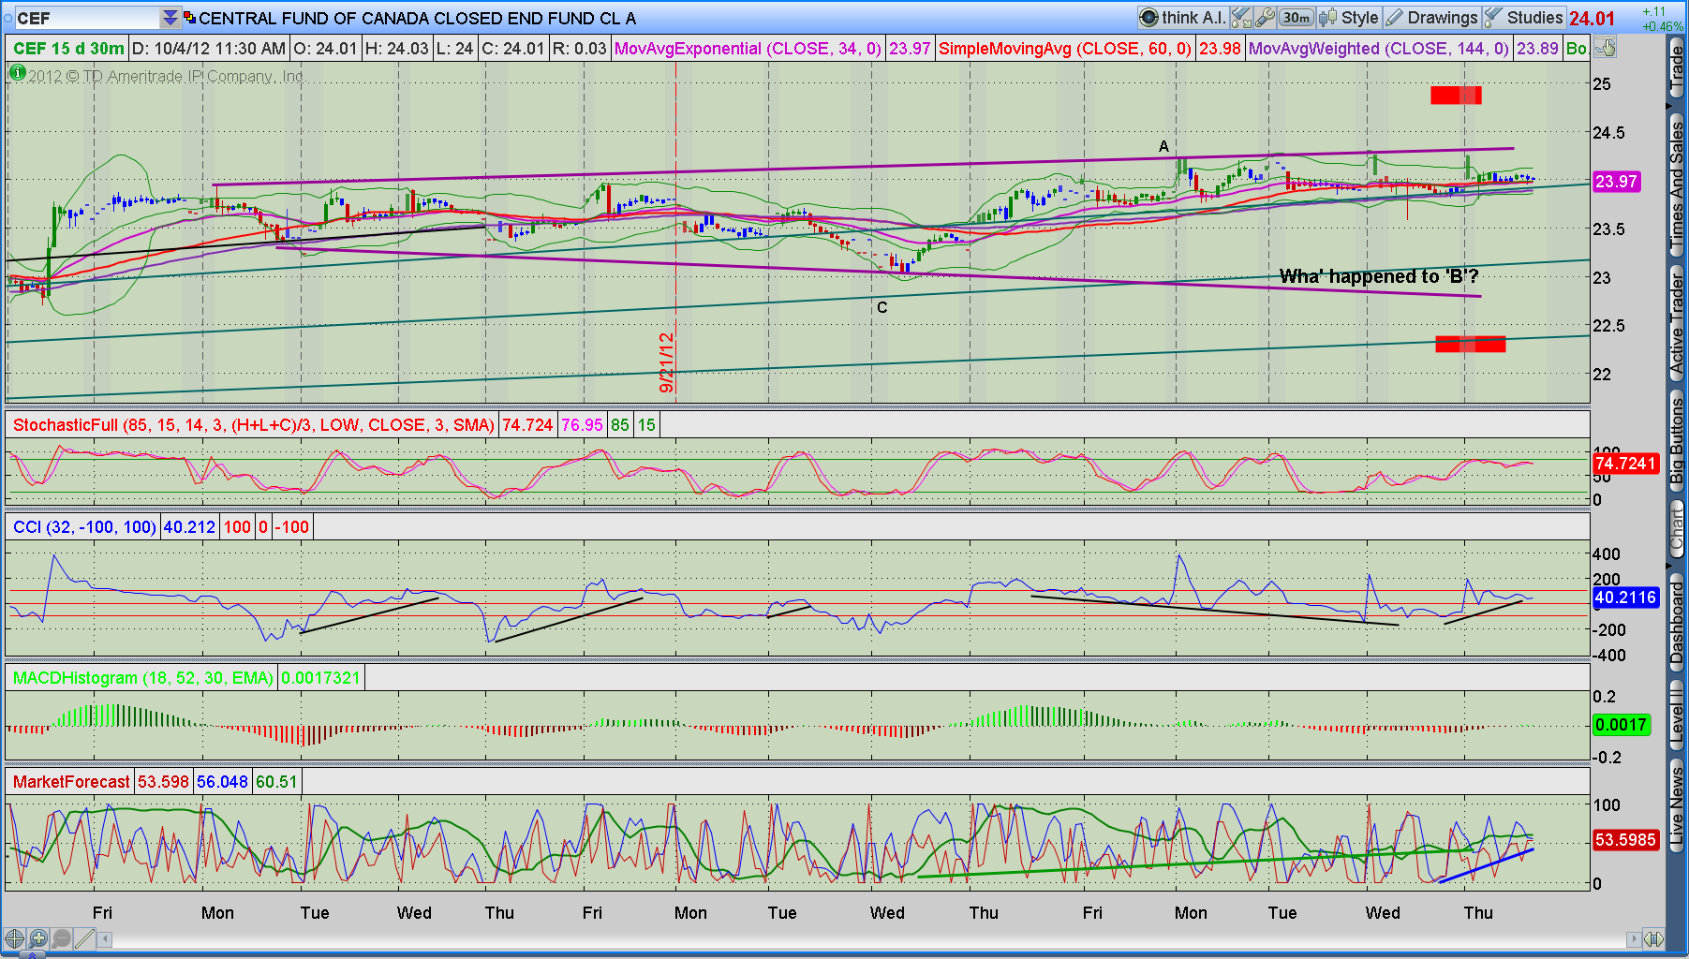Click the MovAvgExponential (CLOSE, 34, 0) study label
Screen dimensions: 1689x959
point(748,49)
